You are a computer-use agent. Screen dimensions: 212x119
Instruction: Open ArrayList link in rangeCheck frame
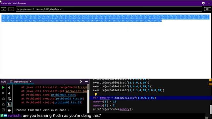(82, 87)
